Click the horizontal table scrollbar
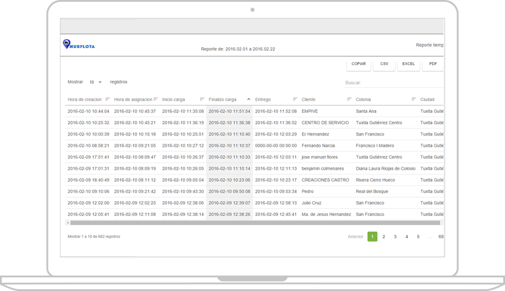This screenshot has height=291, width=505. (255, 223)
